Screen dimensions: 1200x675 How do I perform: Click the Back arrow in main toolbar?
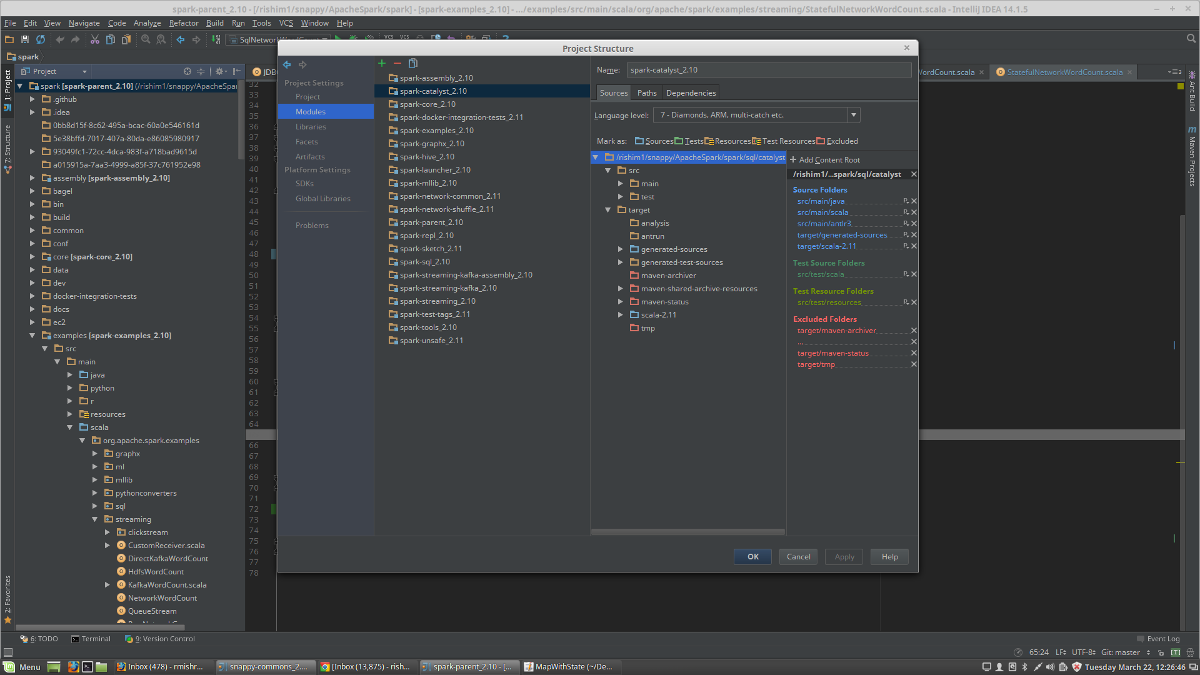tap(181, 39)
